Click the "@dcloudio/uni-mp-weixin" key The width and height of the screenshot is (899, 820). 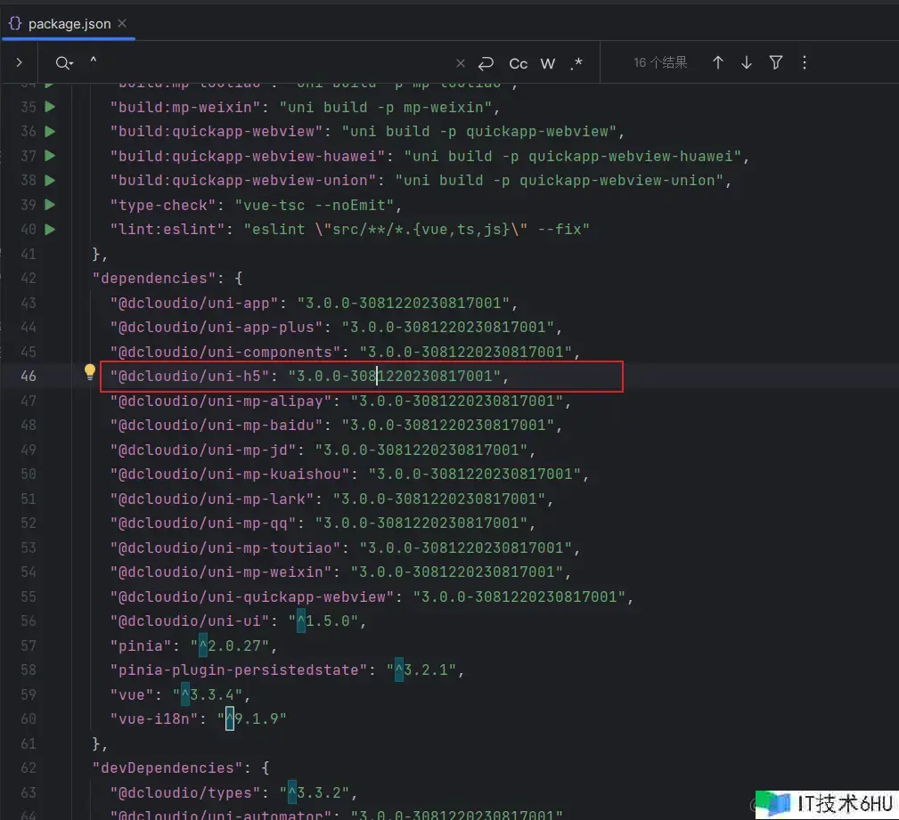pyautogui.click(x=221, y=572)
